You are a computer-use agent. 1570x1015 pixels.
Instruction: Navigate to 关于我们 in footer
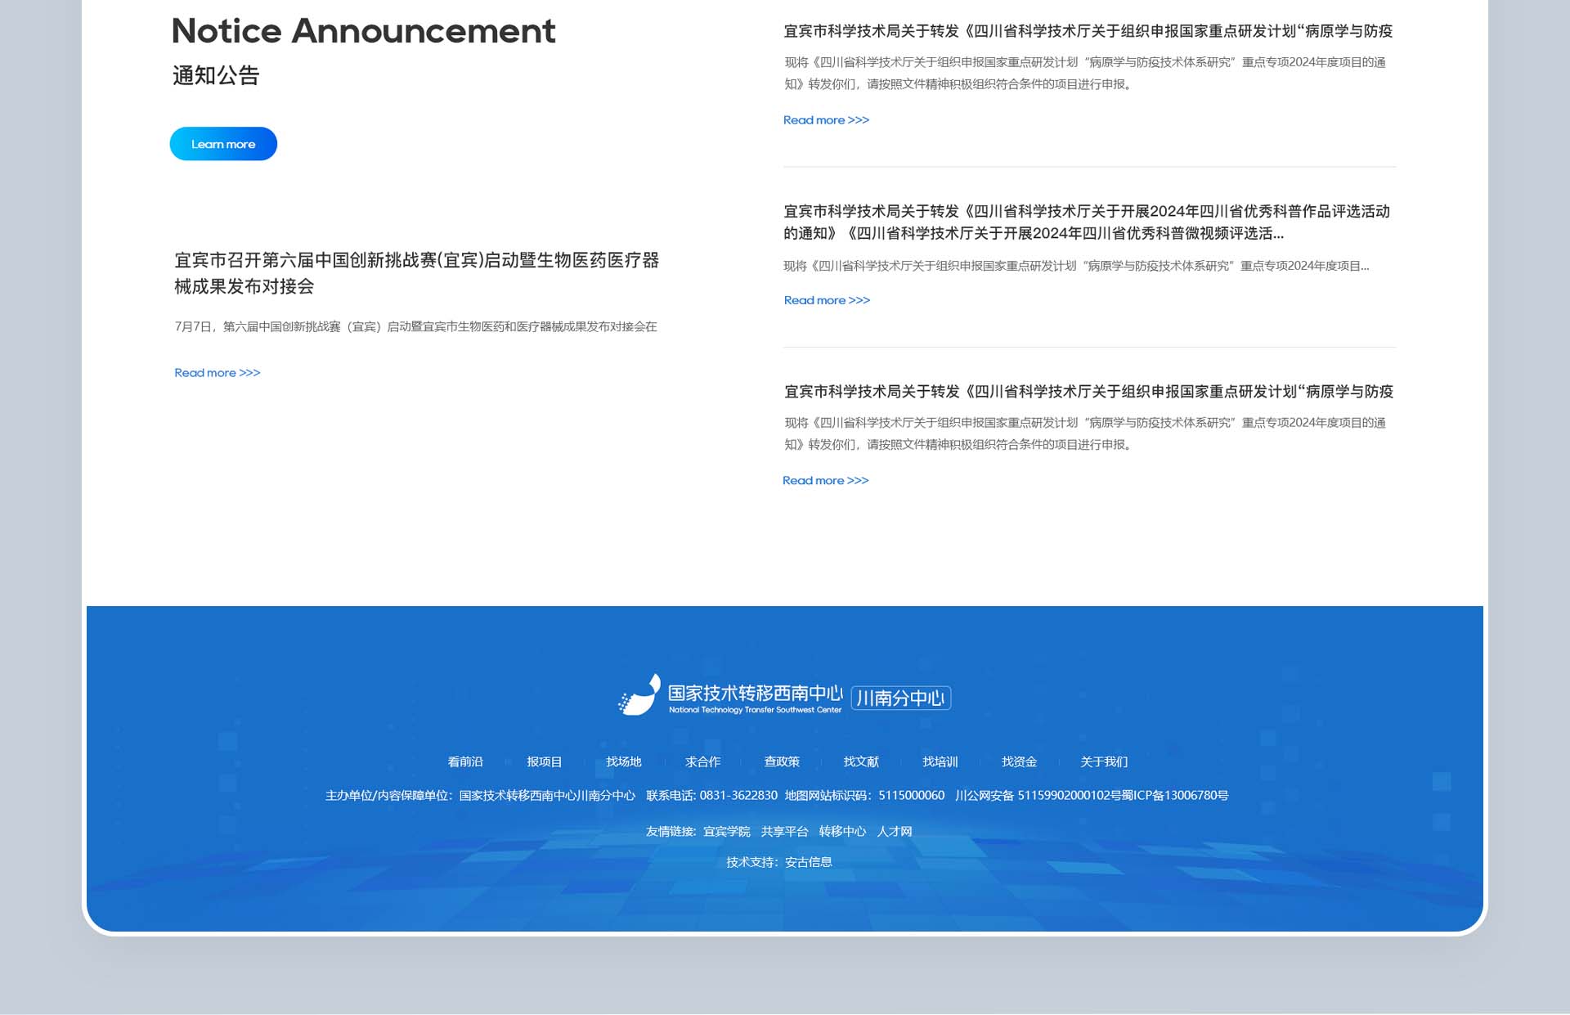[1104, 761]
